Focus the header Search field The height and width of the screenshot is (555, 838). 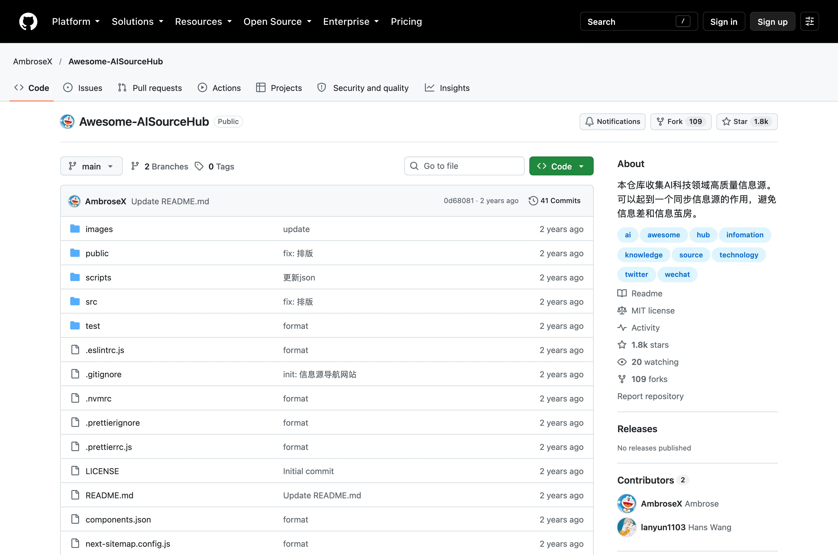click(x=639, y=22)
